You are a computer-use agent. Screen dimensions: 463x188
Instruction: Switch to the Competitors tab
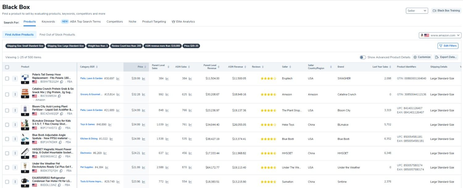(x=115, y=22)
